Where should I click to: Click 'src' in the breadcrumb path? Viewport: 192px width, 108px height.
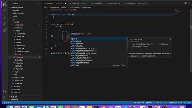pyautogui.click(x=45, y=7)
